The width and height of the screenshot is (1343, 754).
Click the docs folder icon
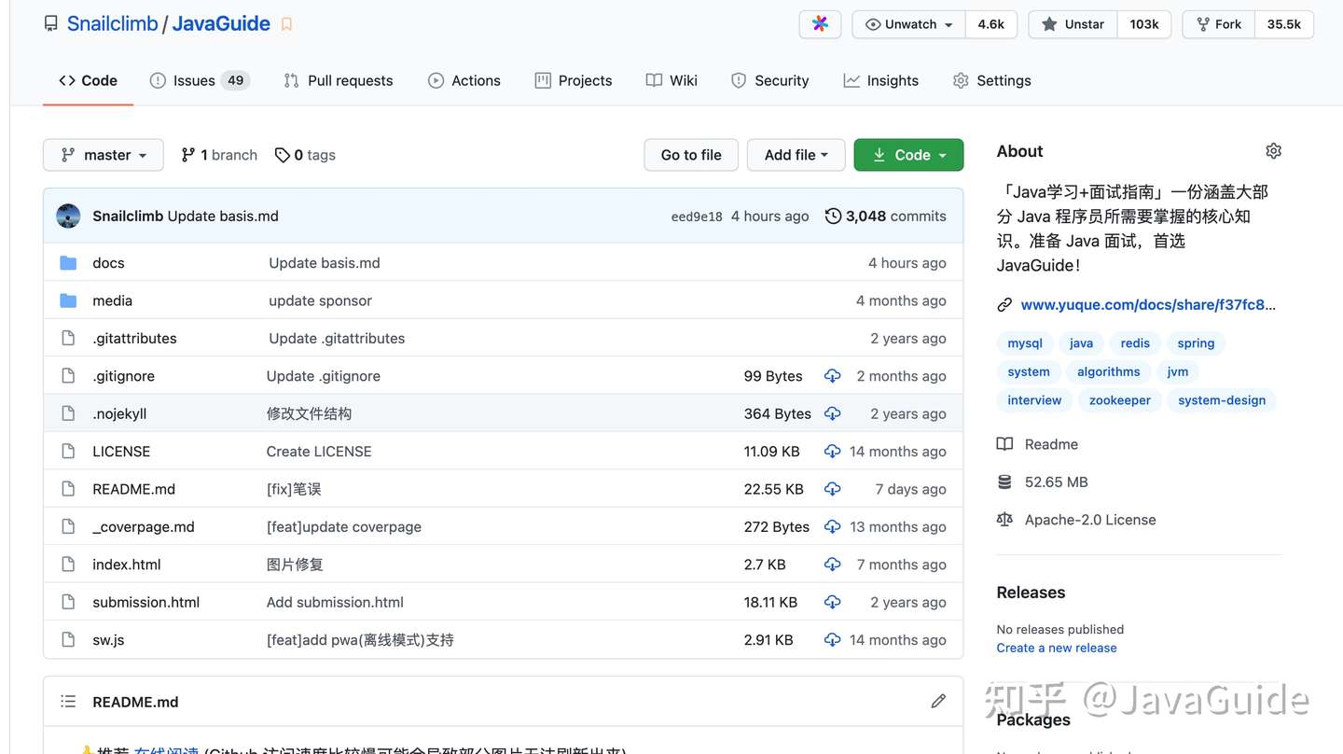pyautogui.click(x=68, y=263)
